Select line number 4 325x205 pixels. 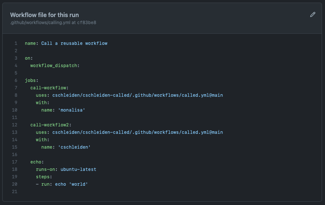pos(16,66)
